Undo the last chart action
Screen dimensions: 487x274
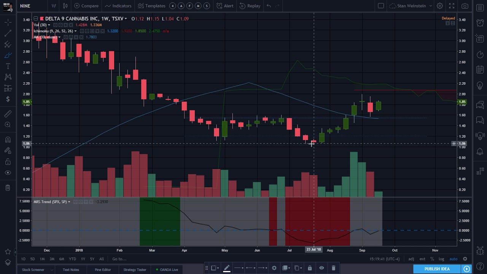tap(269, 6)
